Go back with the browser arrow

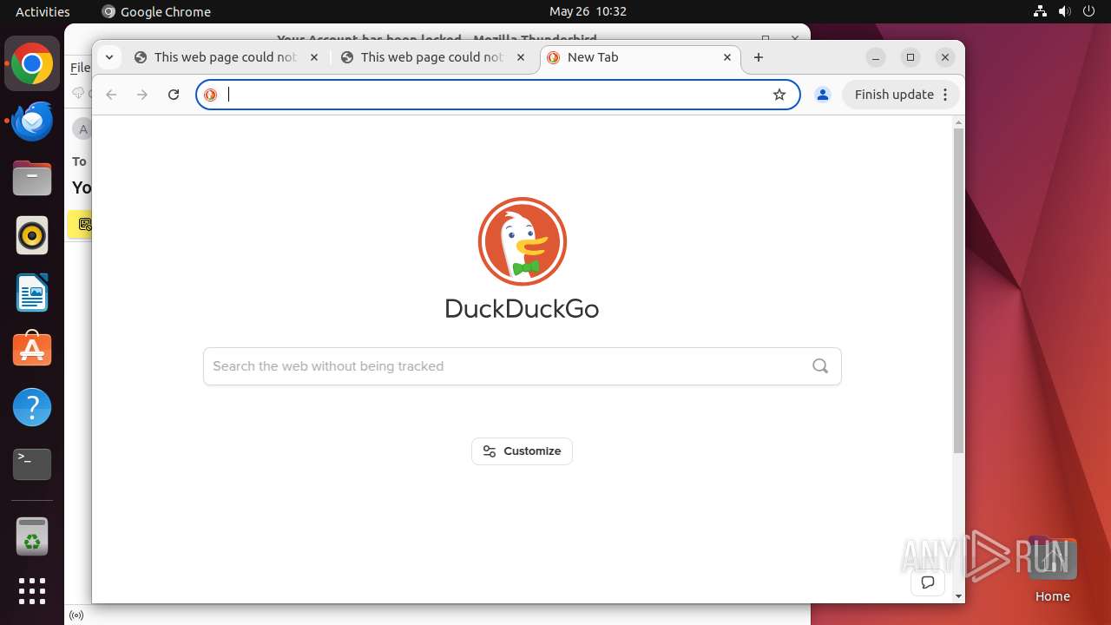(x=111, y=95)
